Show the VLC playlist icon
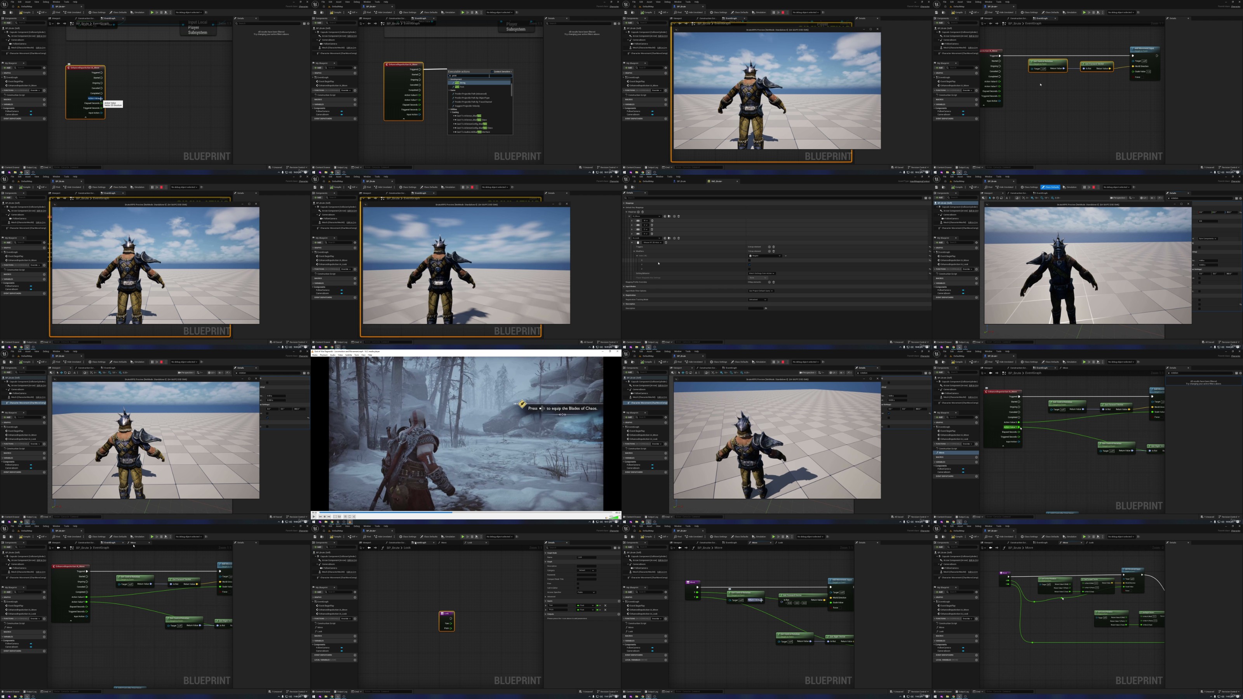The width and height of the screenshot is (1243, 699). [345, 516]
